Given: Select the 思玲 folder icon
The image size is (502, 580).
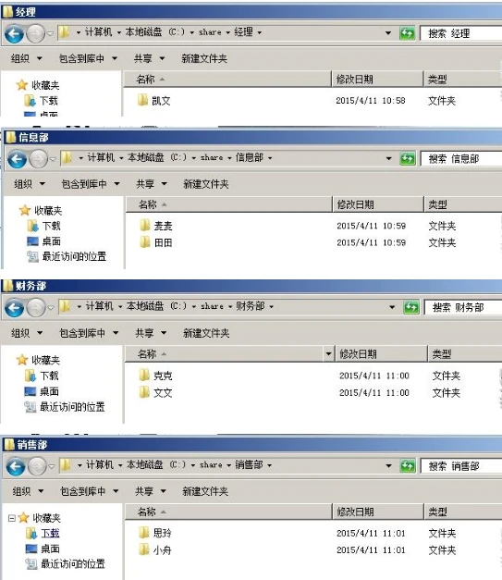Looking at the screenshot, I should tap(144, 533).
